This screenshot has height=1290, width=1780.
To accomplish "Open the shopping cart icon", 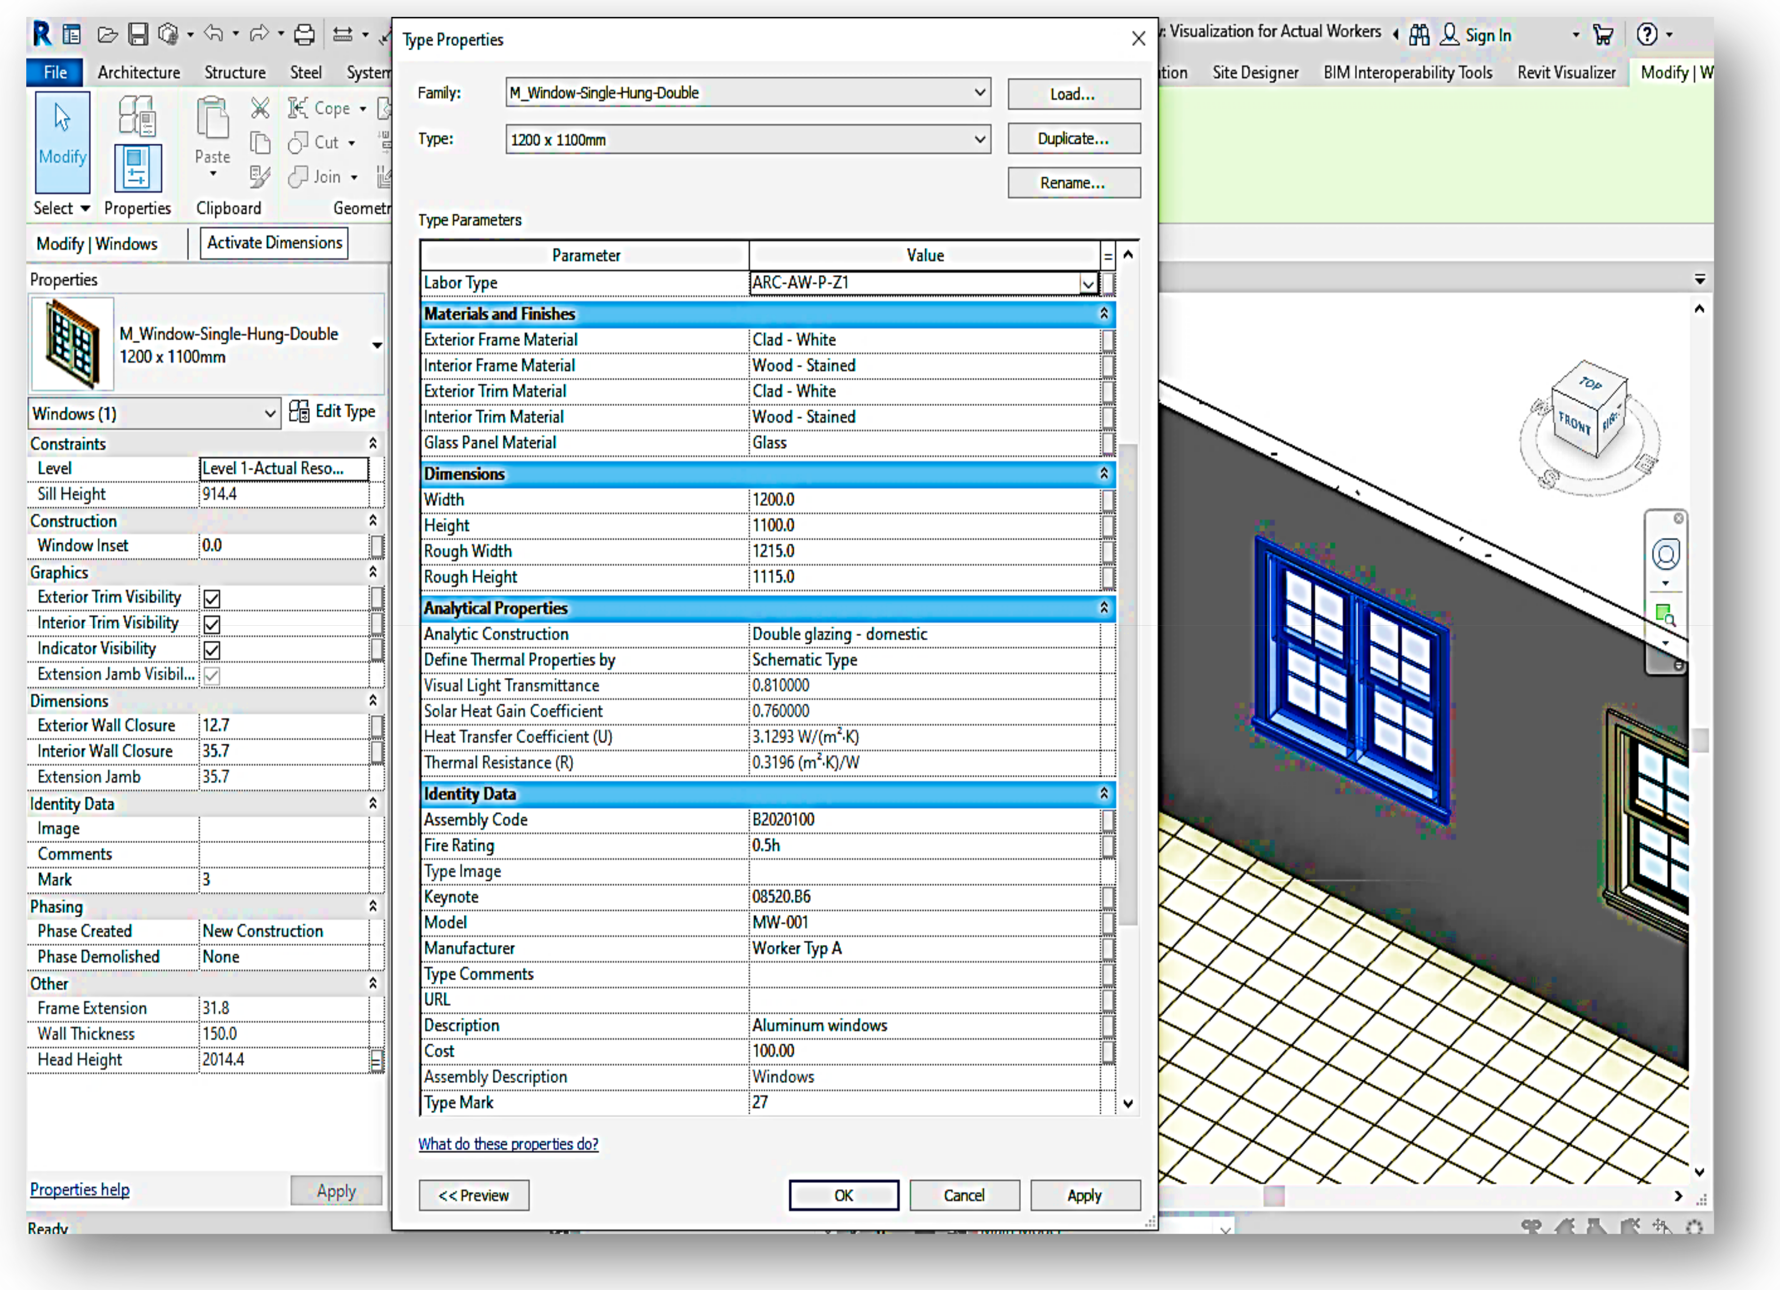I will coord(1604,35).
